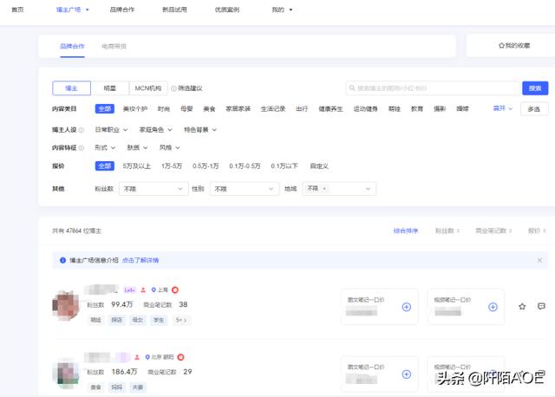Switch to the 电商带货 tab
Viewport: 555px width, 397px height.
pyautogui.click(x=114, y=46)
